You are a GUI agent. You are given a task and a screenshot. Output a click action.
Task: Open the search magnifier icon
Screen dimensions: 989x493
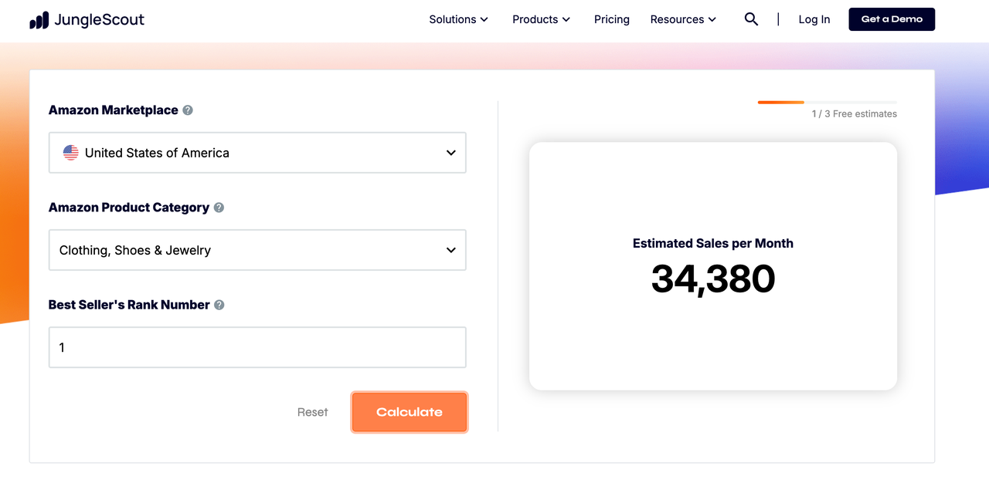point(751,19)
